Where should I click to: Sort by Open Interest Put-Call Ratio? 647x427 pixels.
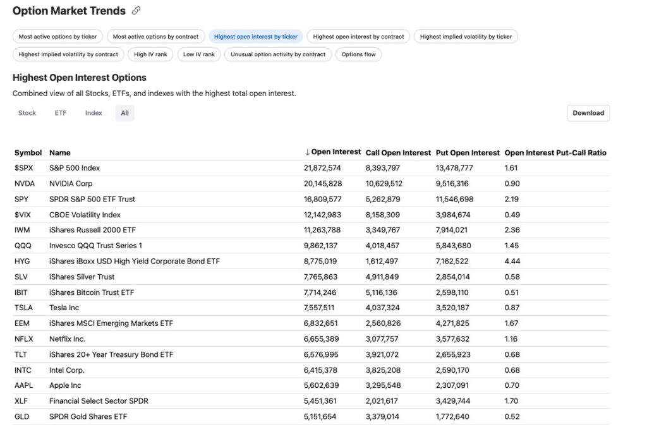tap(555, 153)
